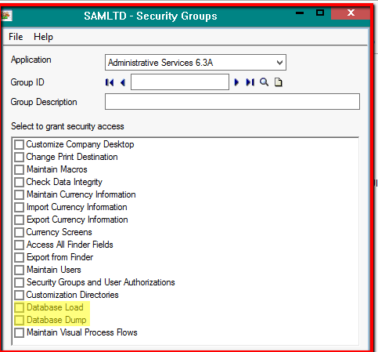Create new Group ID with page icon
Screen dimensions: 378x352
point(279,82)
